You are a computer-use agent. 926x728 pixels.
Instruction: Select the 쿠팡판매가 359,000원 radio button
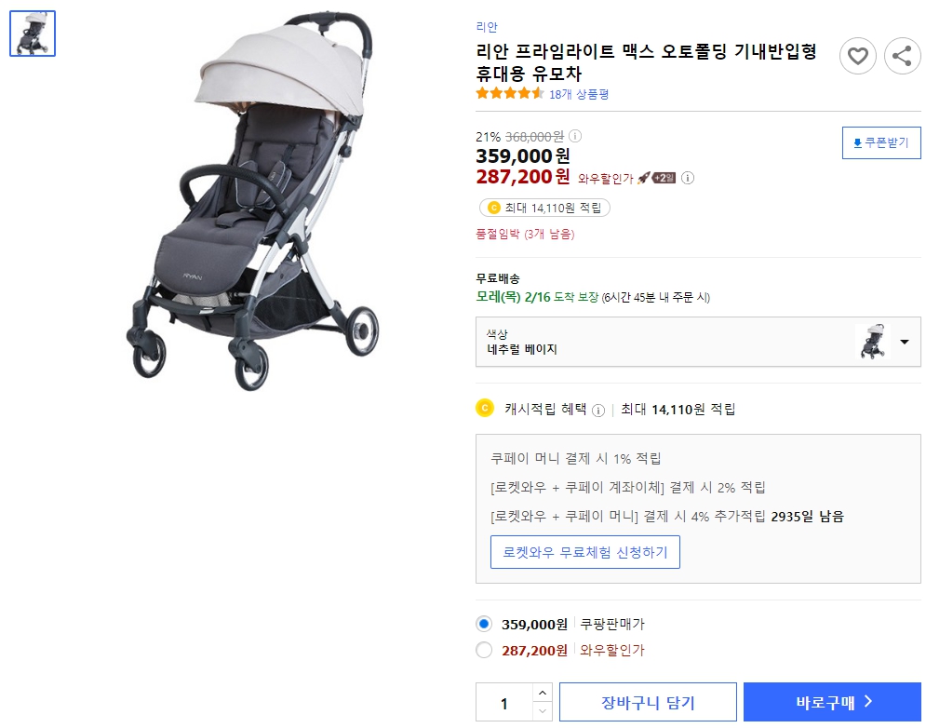click(x=484, y=624)
